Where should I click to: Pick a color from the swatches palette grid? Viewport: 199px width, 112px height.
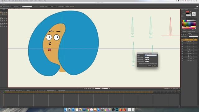click(189, 24)
